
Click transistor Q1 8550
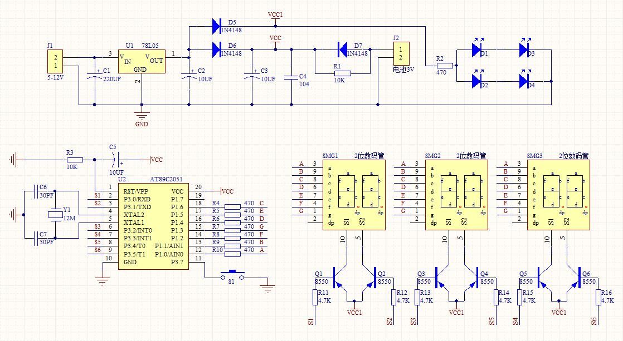(x=338, y=277)
